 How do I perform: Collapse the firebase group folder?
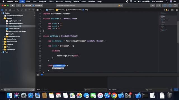click(x=3, y=18)
